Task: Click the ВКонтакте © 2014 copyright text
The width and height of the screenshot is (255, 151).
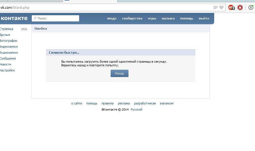Action: 115,110
